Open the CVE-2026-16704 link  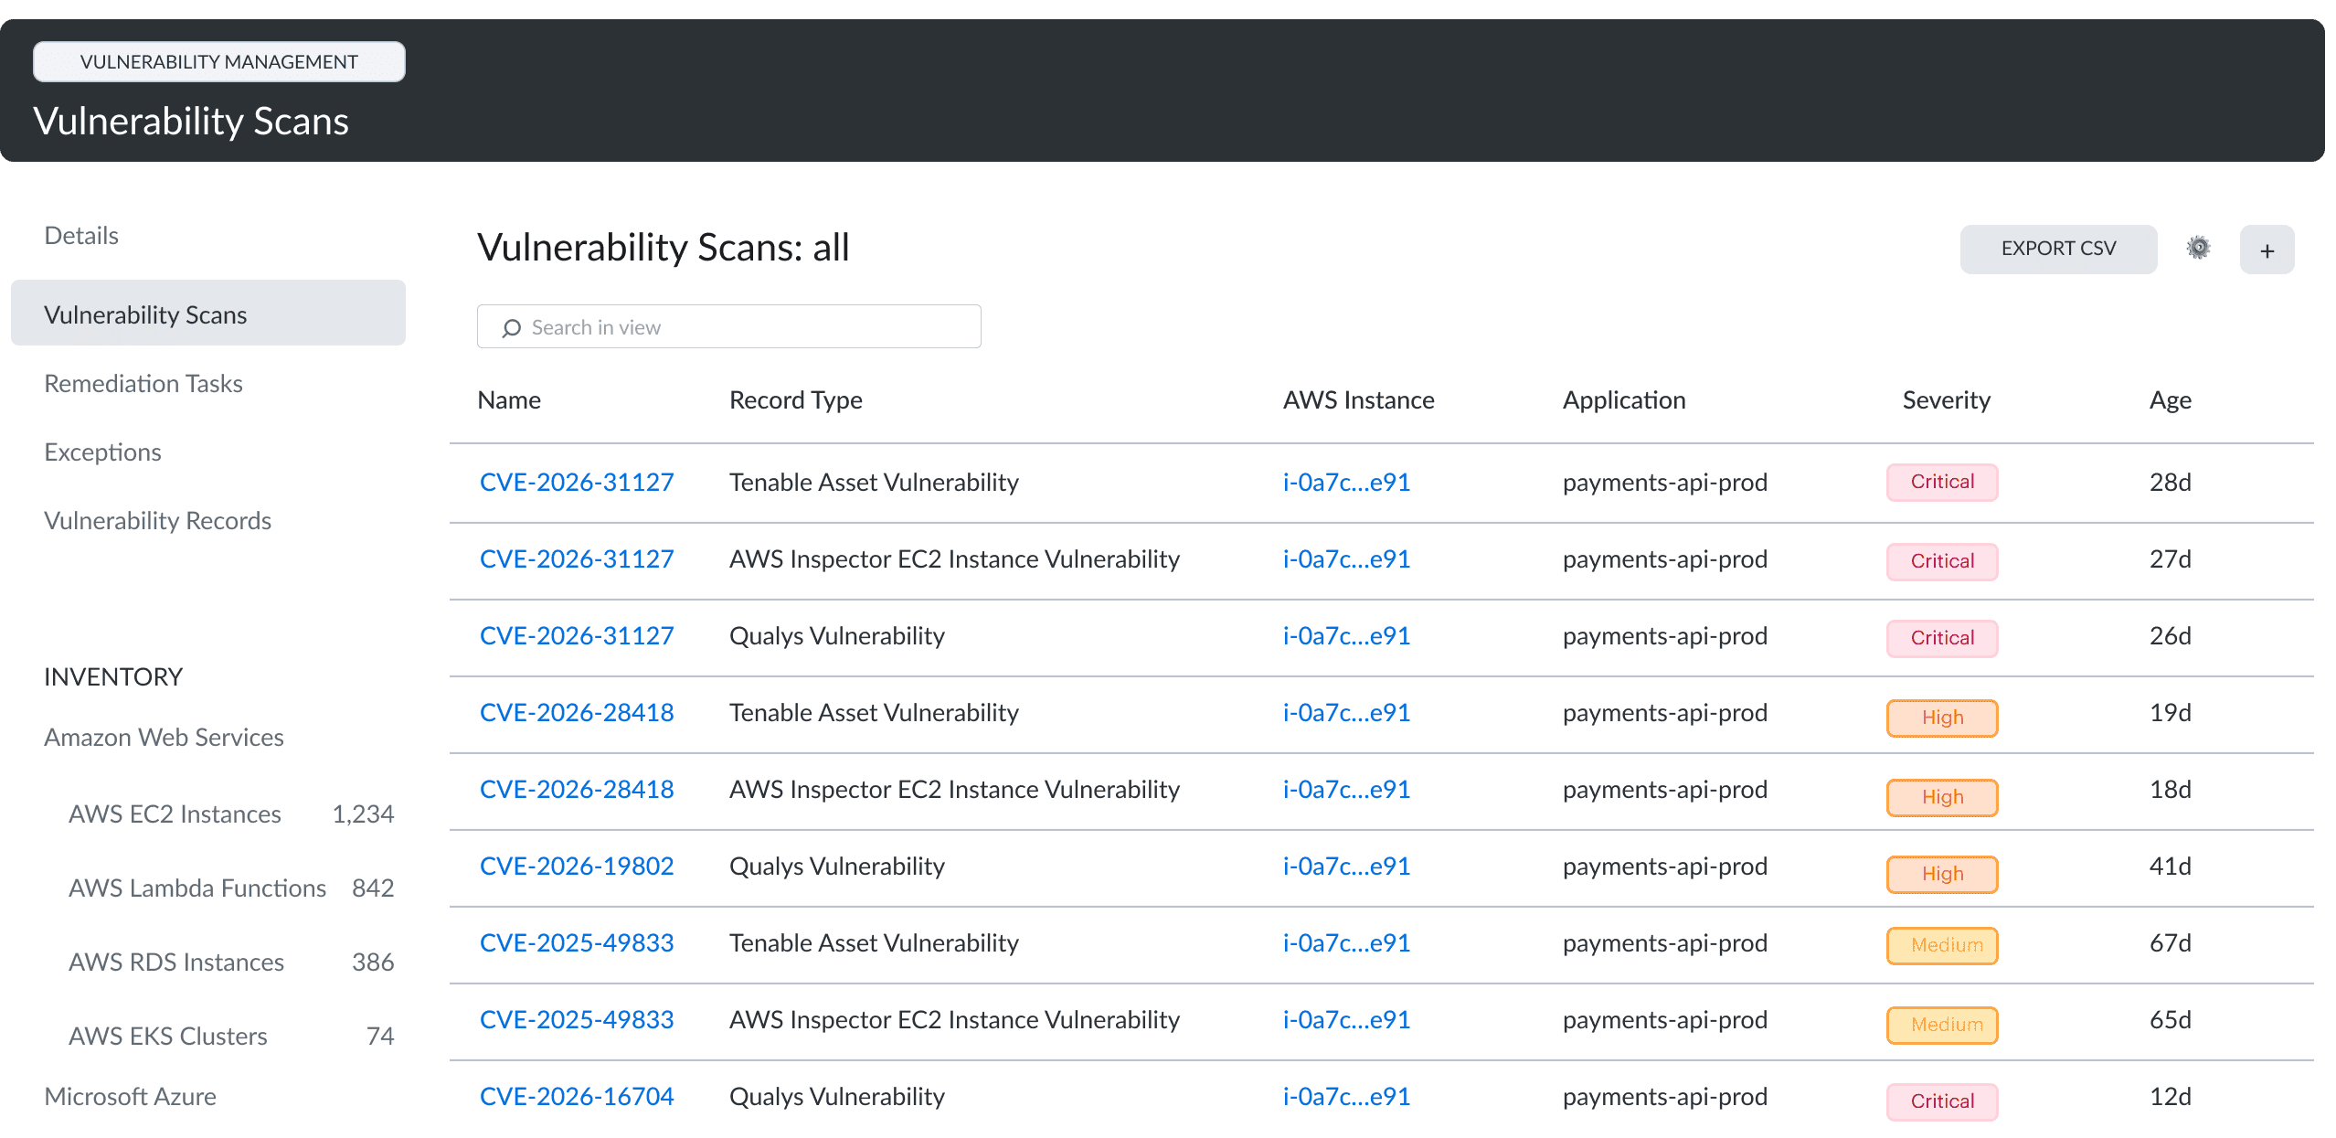(577, 1096)
